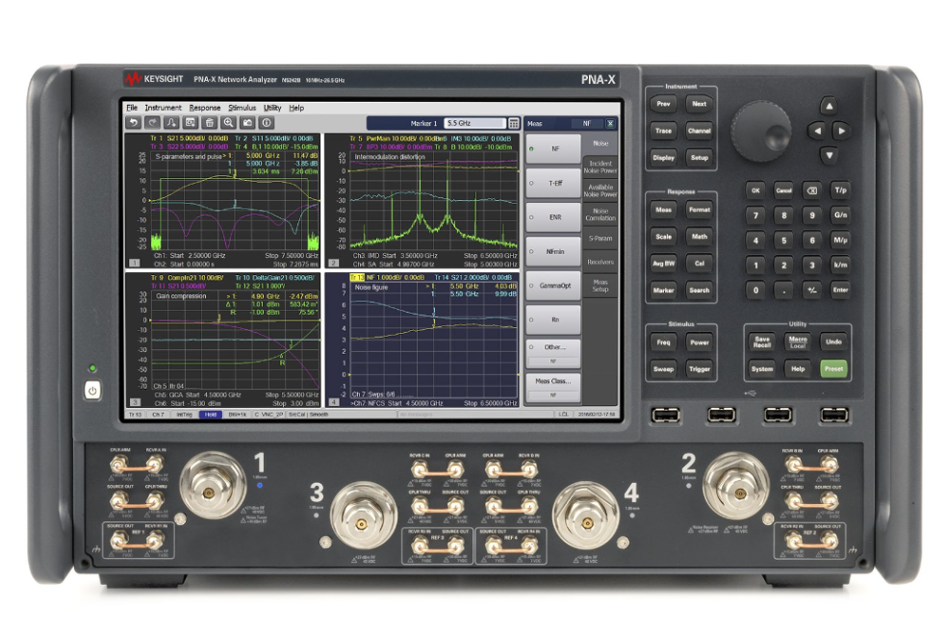Click the Redo icon in the screen toolbar

[x=153, y=123]
